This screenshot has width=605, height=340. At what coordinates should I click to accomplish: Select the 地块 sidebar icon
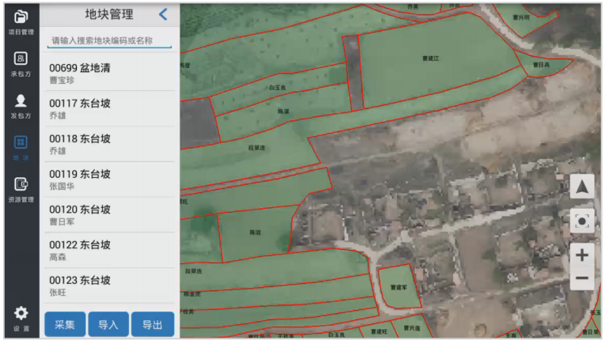coord(21,147)
